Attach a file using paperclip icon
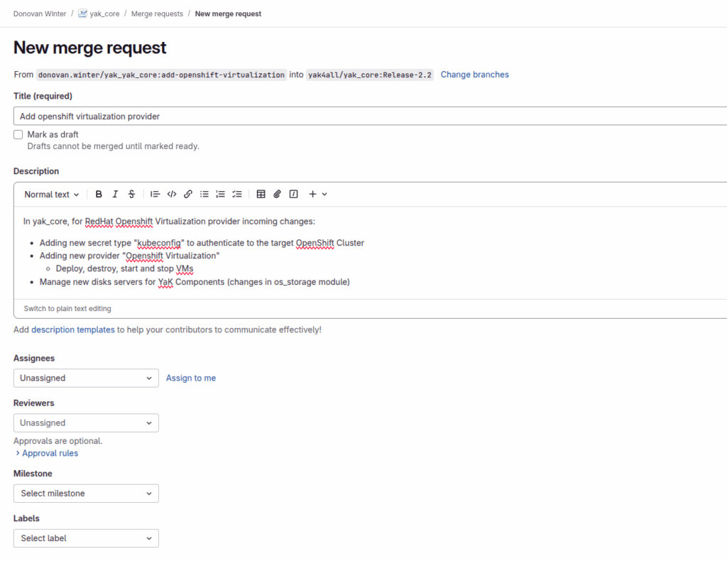The image size is (727, 561). click(278, 195)
